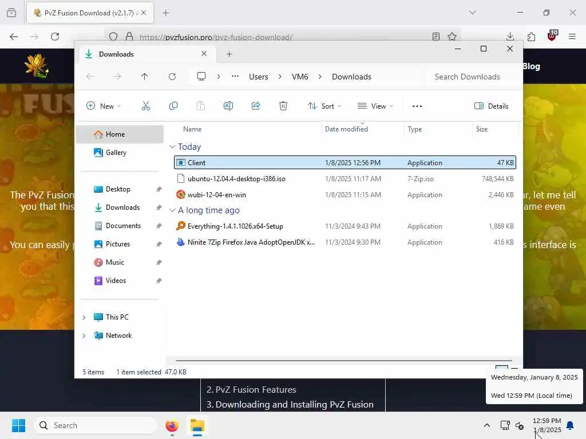Click the Rename icon in Explorer toolbar
586x439 pixels.
point(228,106)
